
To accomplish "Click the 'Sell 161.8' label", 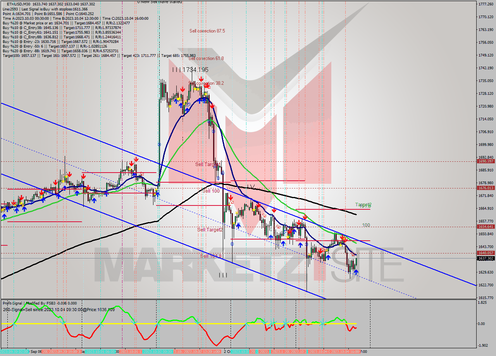I will [211, 256].
